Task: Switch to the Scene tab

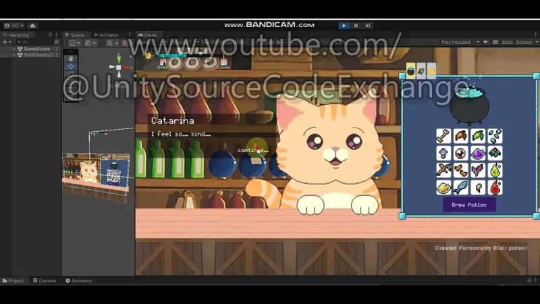Action: point(75,35)
